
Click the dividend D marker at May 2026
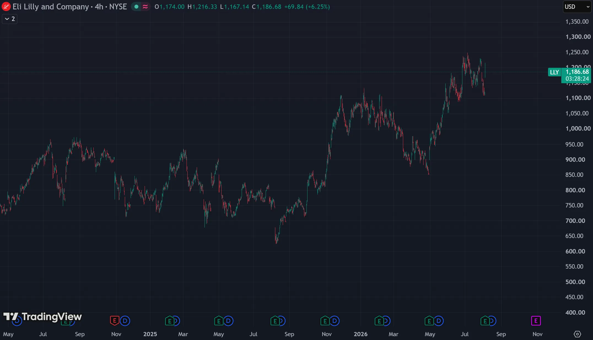tap(439, 321)
